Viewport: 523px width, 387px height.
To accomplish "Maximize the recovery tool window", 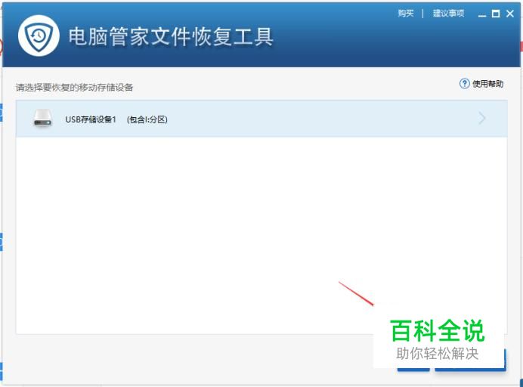I will (x=496, y=14).
